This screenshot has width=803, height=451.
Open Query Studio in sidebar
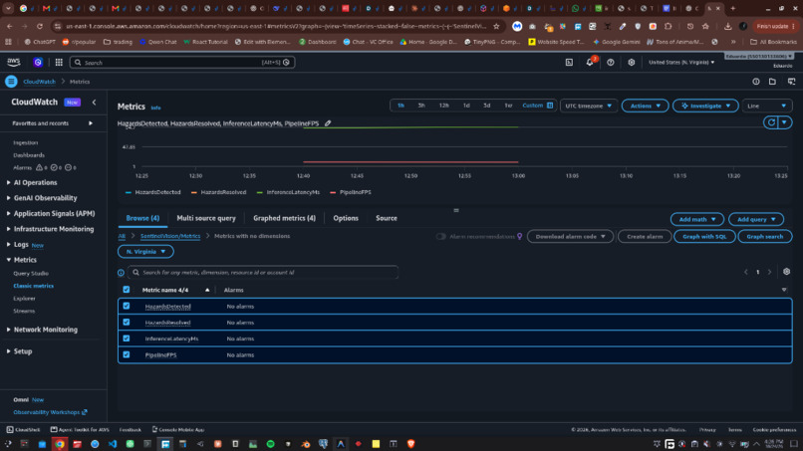pos(31,274)
